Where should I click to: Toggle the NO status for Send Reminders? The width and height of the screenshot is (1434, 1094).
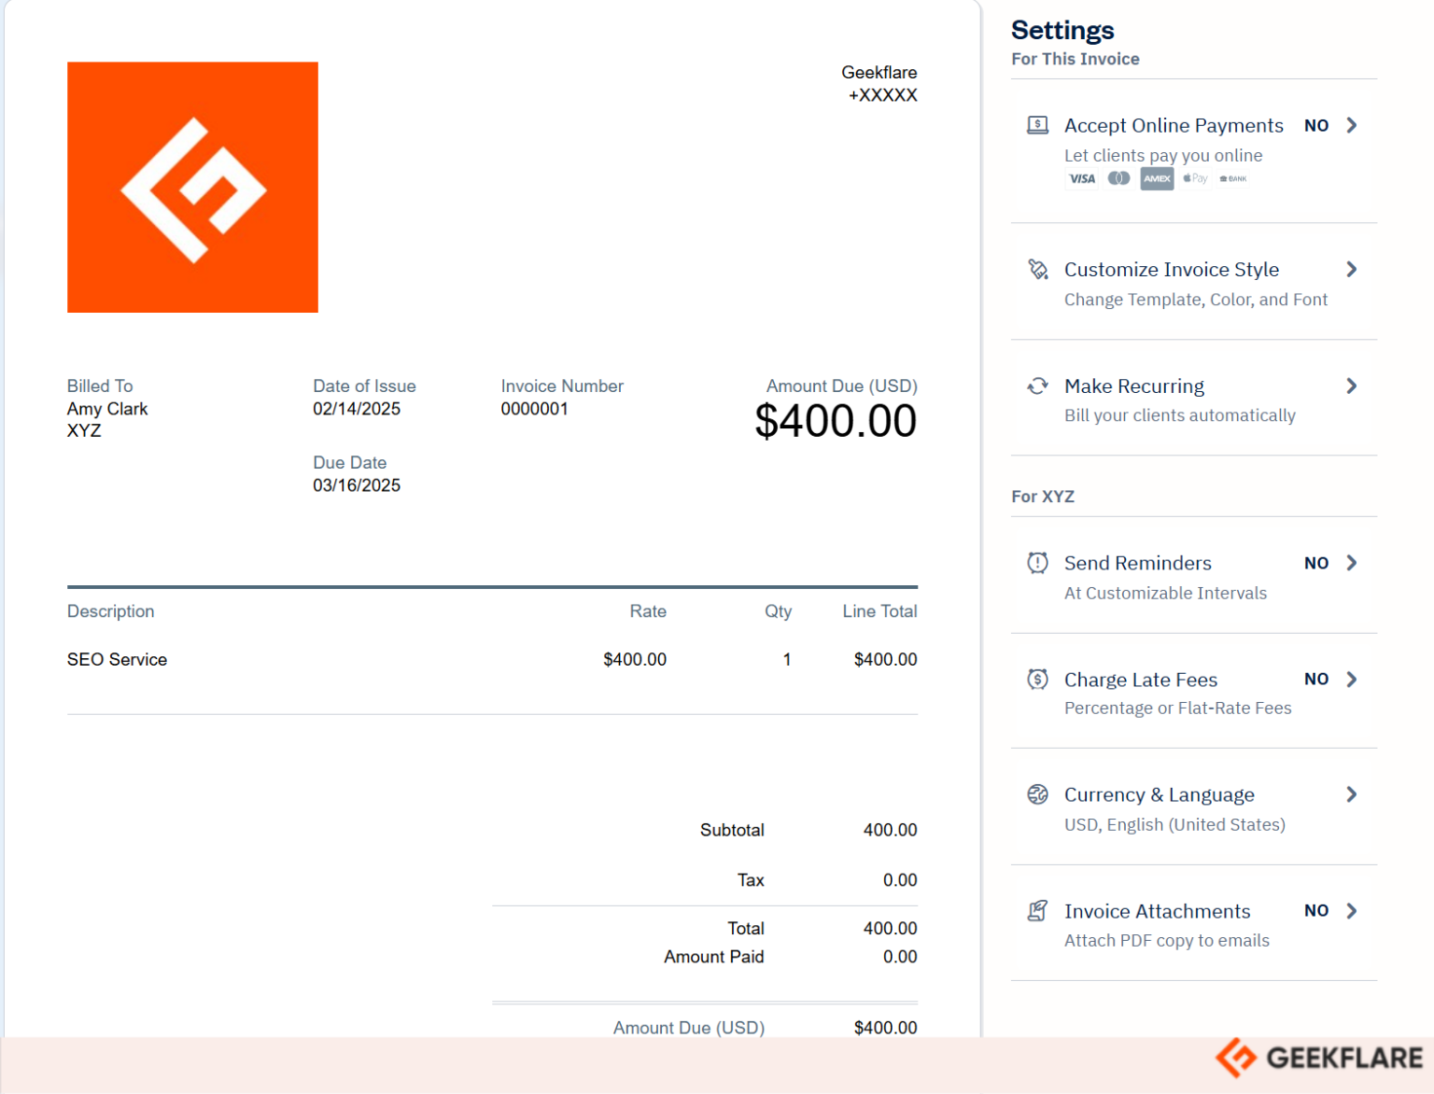[x=1316, y=564]
